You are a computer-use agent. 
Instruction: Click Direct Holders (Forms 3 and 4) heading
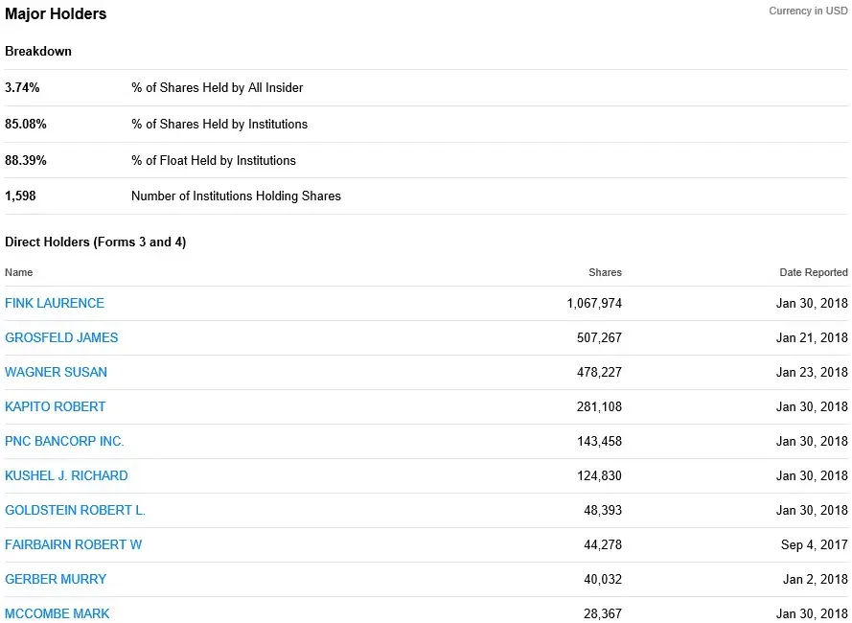tap(95, 242)
